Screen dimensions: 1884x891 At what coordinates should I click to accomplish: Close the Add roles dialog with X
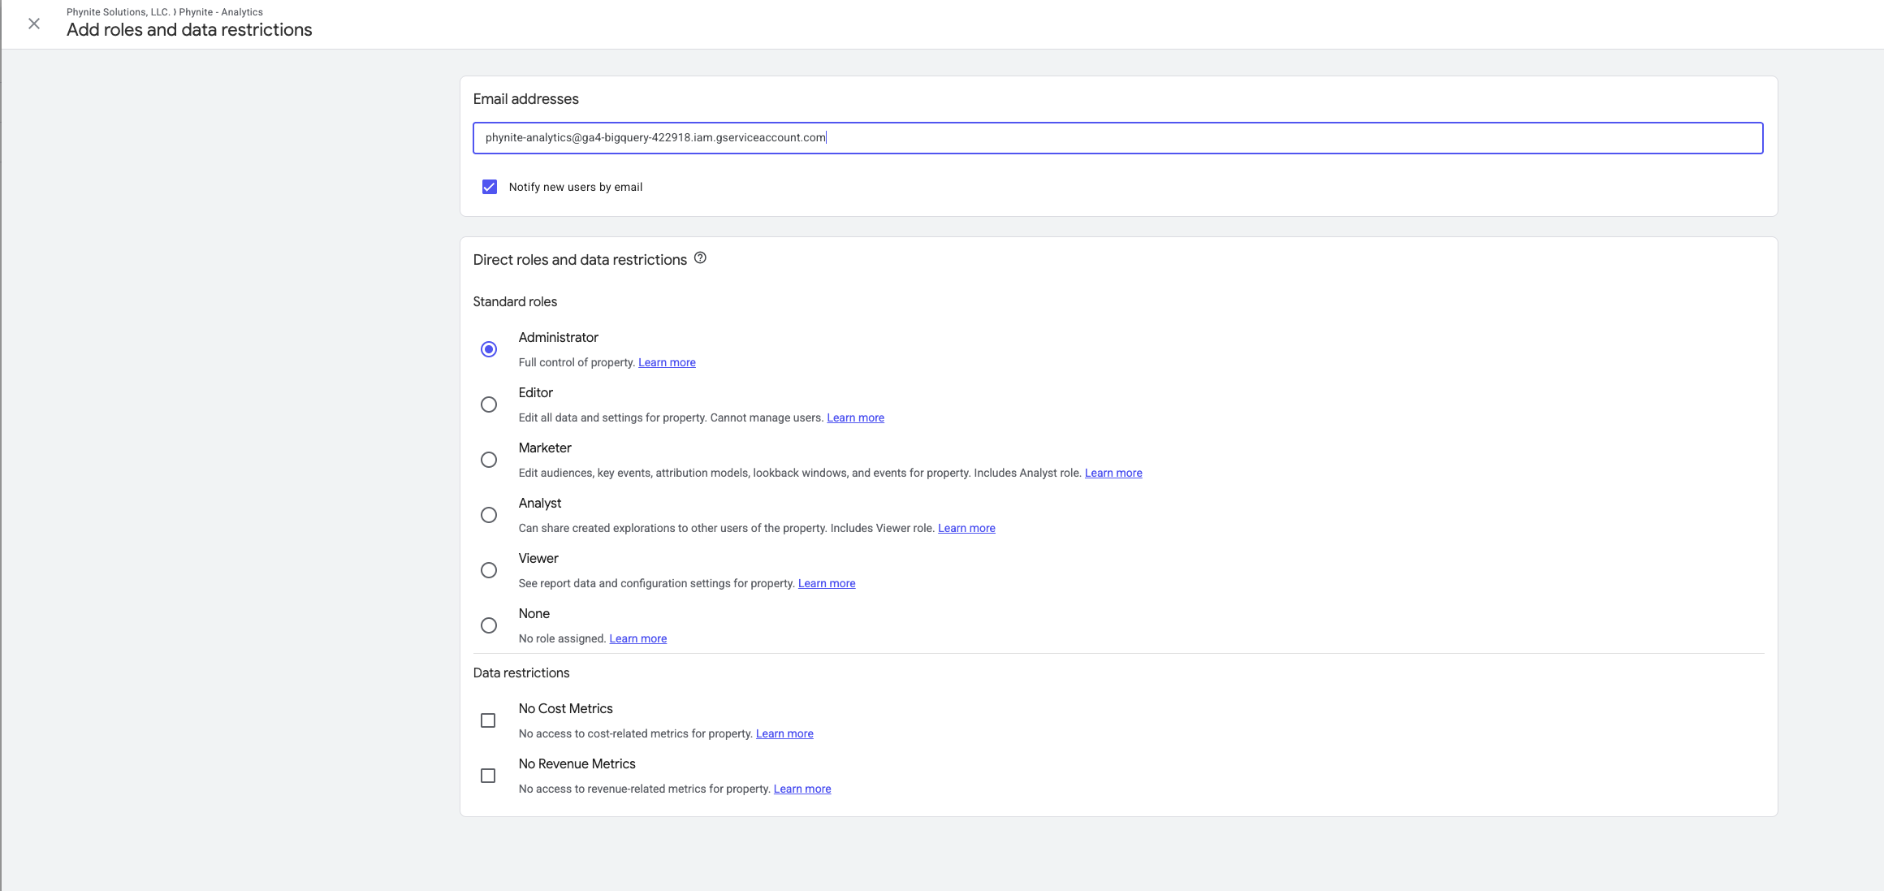(x=34, y=24)
